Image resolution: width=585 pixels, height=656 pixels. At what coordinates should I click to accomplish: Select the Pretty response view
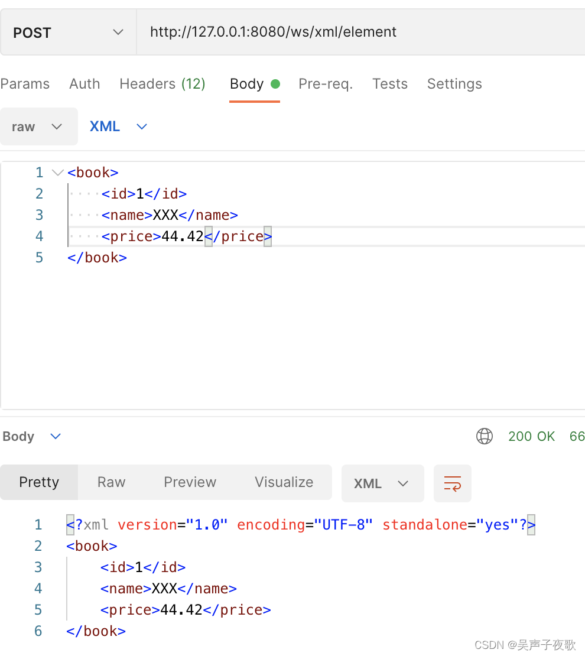39,482
